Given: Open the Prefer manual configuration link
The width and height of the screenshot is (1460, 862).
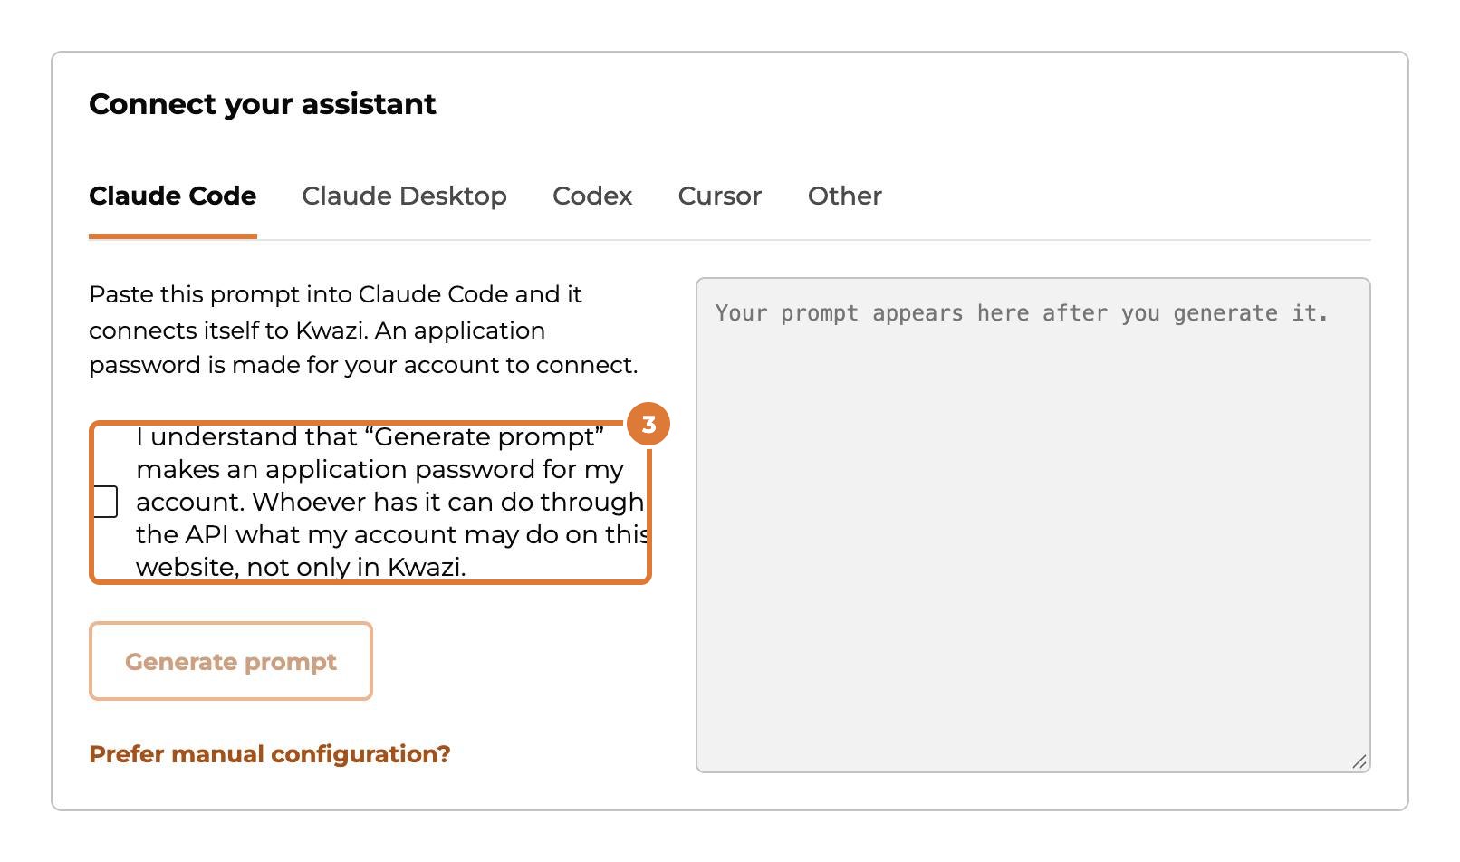Looking at the screenshot, I should coord(270,754).
